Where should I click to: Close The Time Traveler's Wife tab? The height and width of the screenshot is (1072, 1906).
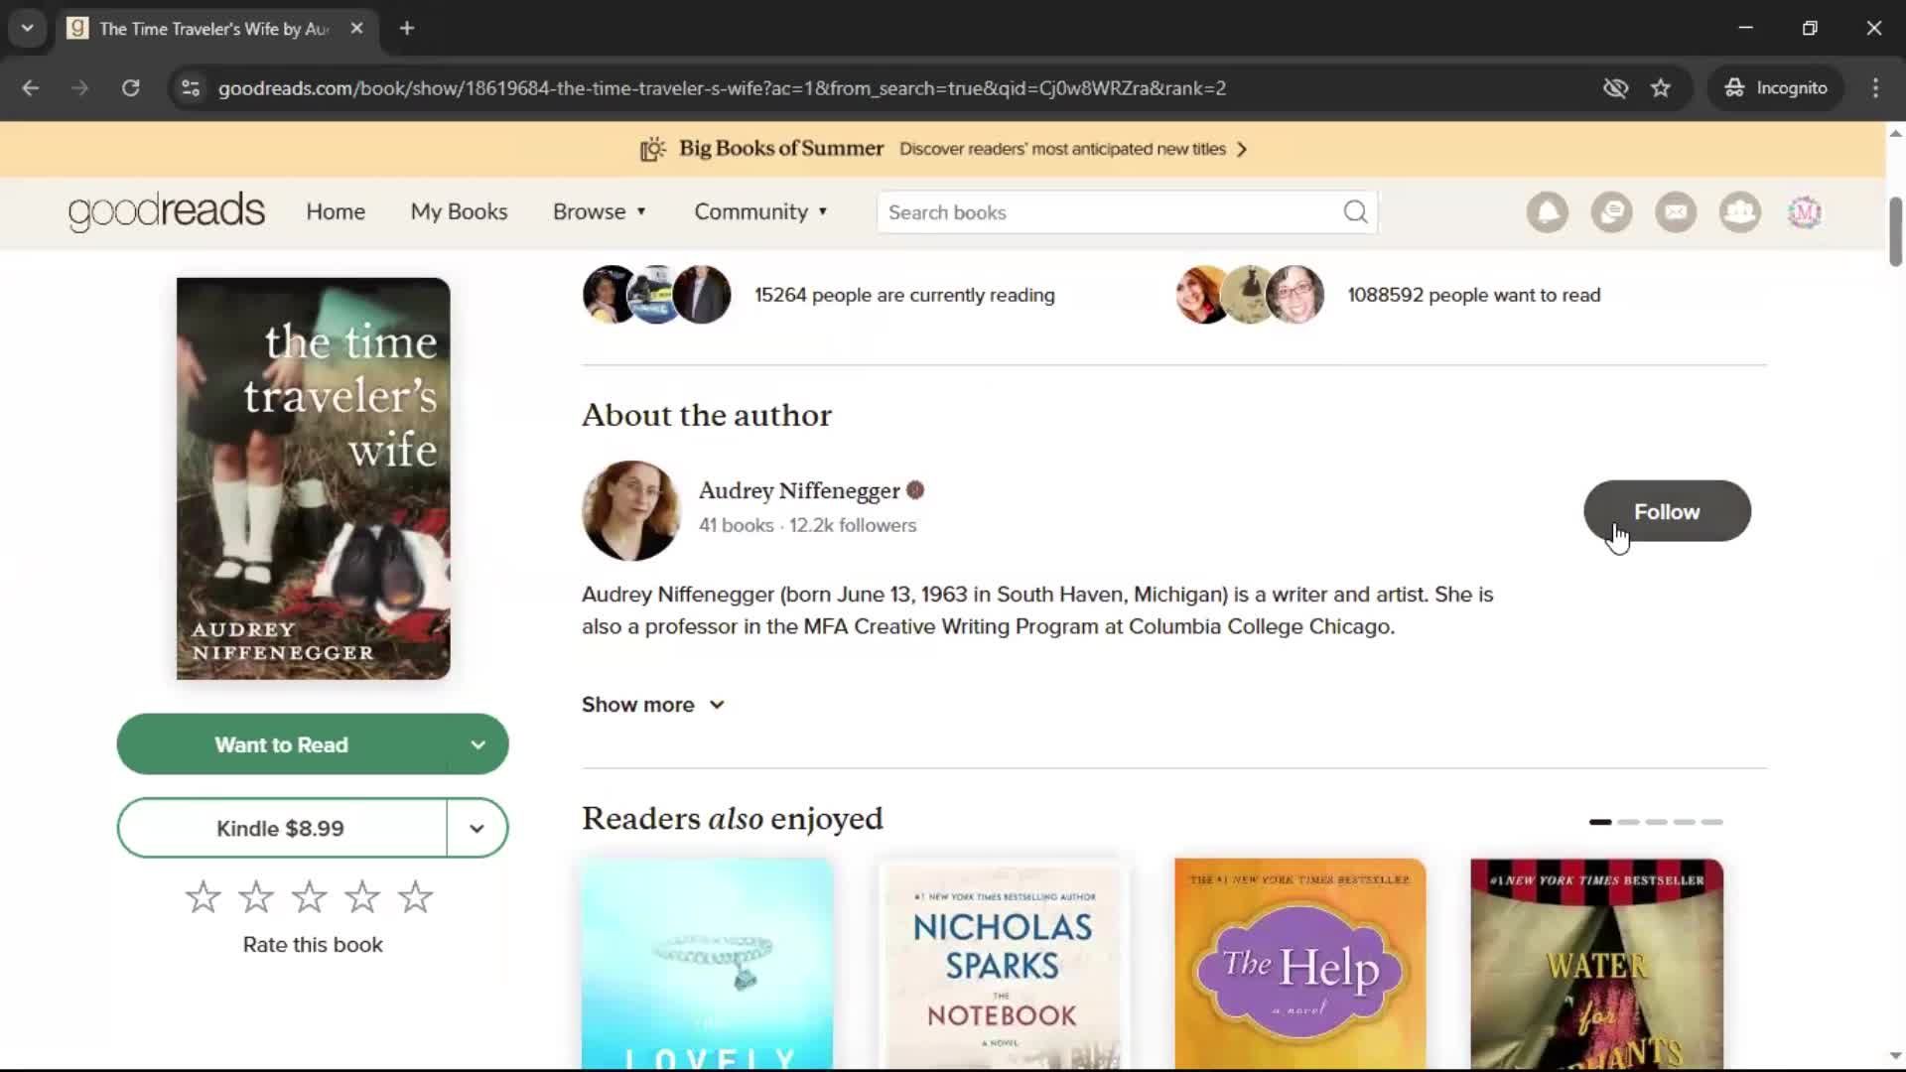(x=356, y=29)
